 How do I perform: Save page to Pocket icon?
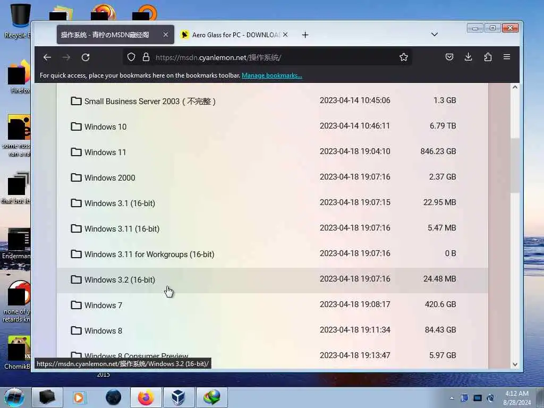[x=449, y=57]
